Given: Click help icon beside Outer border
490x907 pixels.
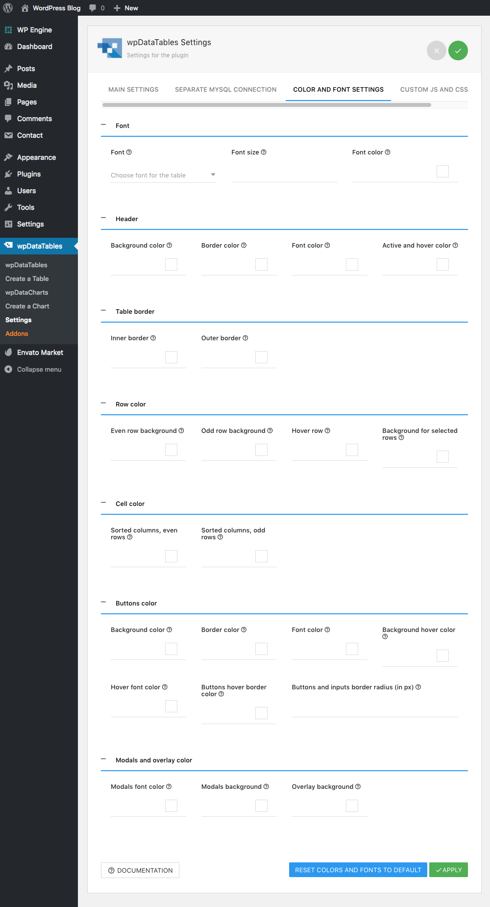Looking at the screenshot, I should point(245,338).
